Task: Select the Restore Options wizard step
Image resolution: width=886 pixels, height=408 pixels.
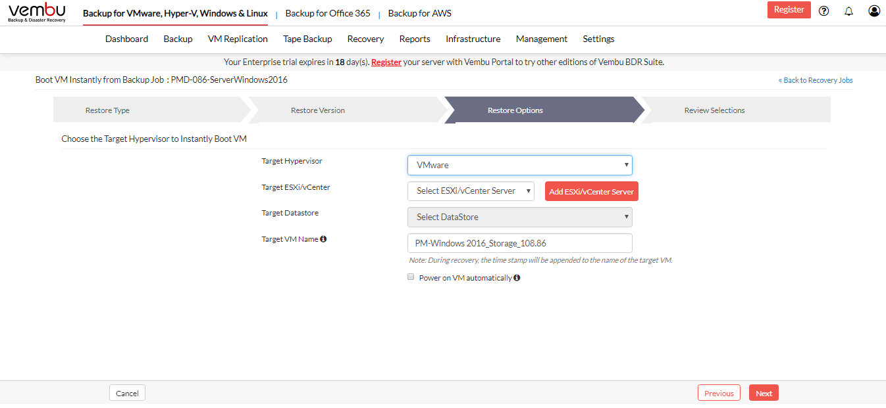Action: click(544, 110)
